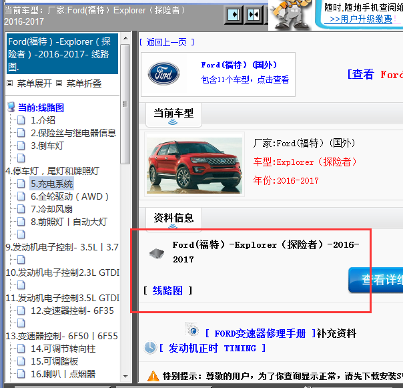The width and height of the screenshot is (403, 388).
Task: Click page icon above 9.发动机电子控制 entry
Action: pos(21,234)
